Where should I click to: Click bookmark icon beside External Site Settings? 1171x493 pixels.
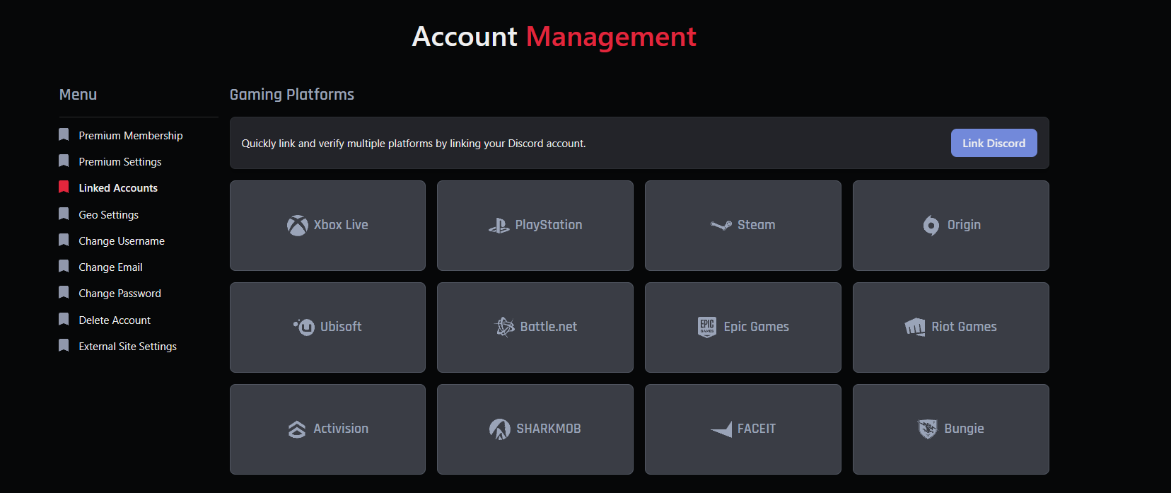click(64, 345)
